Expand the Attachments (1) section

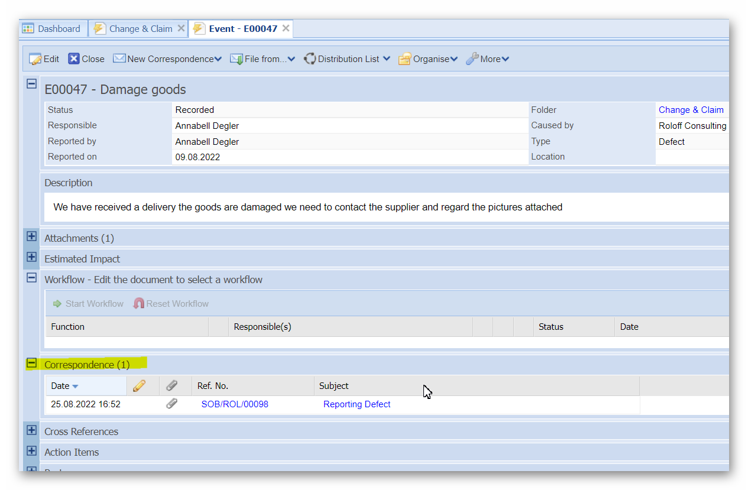[x=32, y=237]
